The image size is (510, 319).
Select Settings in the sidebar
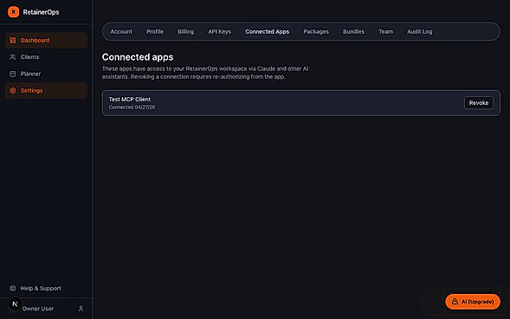(46, 90)
